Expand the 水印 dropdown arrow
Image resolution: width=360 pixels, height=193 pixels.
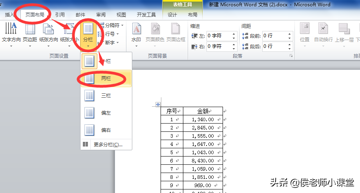[x=136, y=46]
